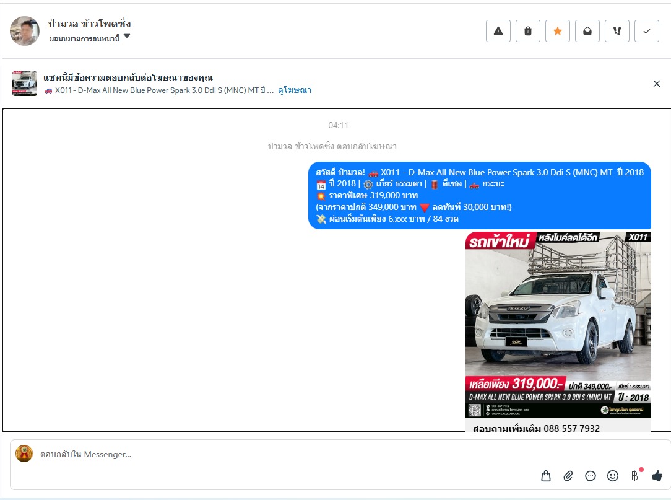
Task: Send a thumbs-up like
Action: [657, 476]
